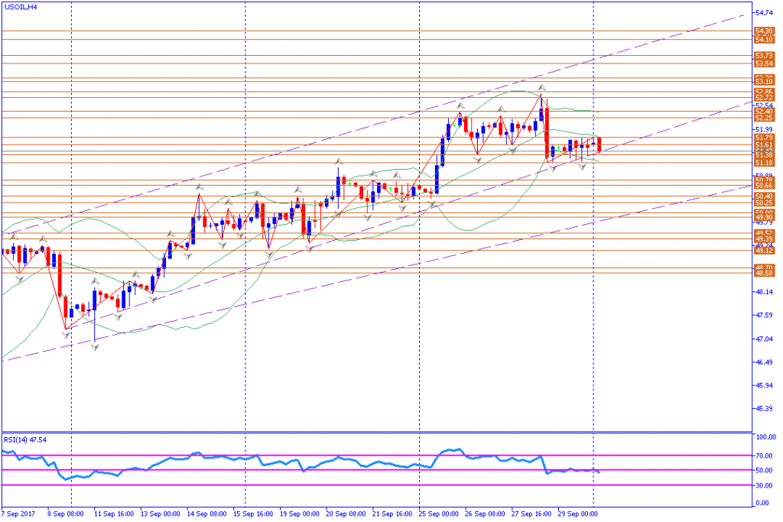Click the 48.58 lowest orange level tag
Viewport: 783px width, 522px height.
coord(764,274)
